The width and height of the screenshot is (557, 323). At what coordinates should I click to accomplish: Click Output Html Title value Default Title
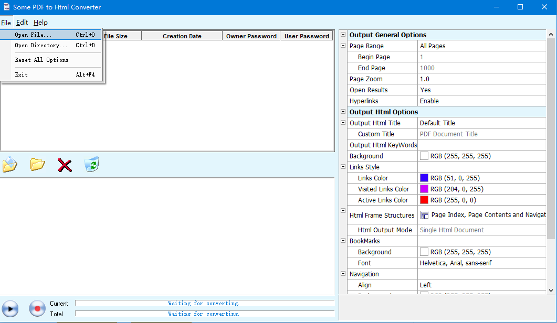coord(482,123)
